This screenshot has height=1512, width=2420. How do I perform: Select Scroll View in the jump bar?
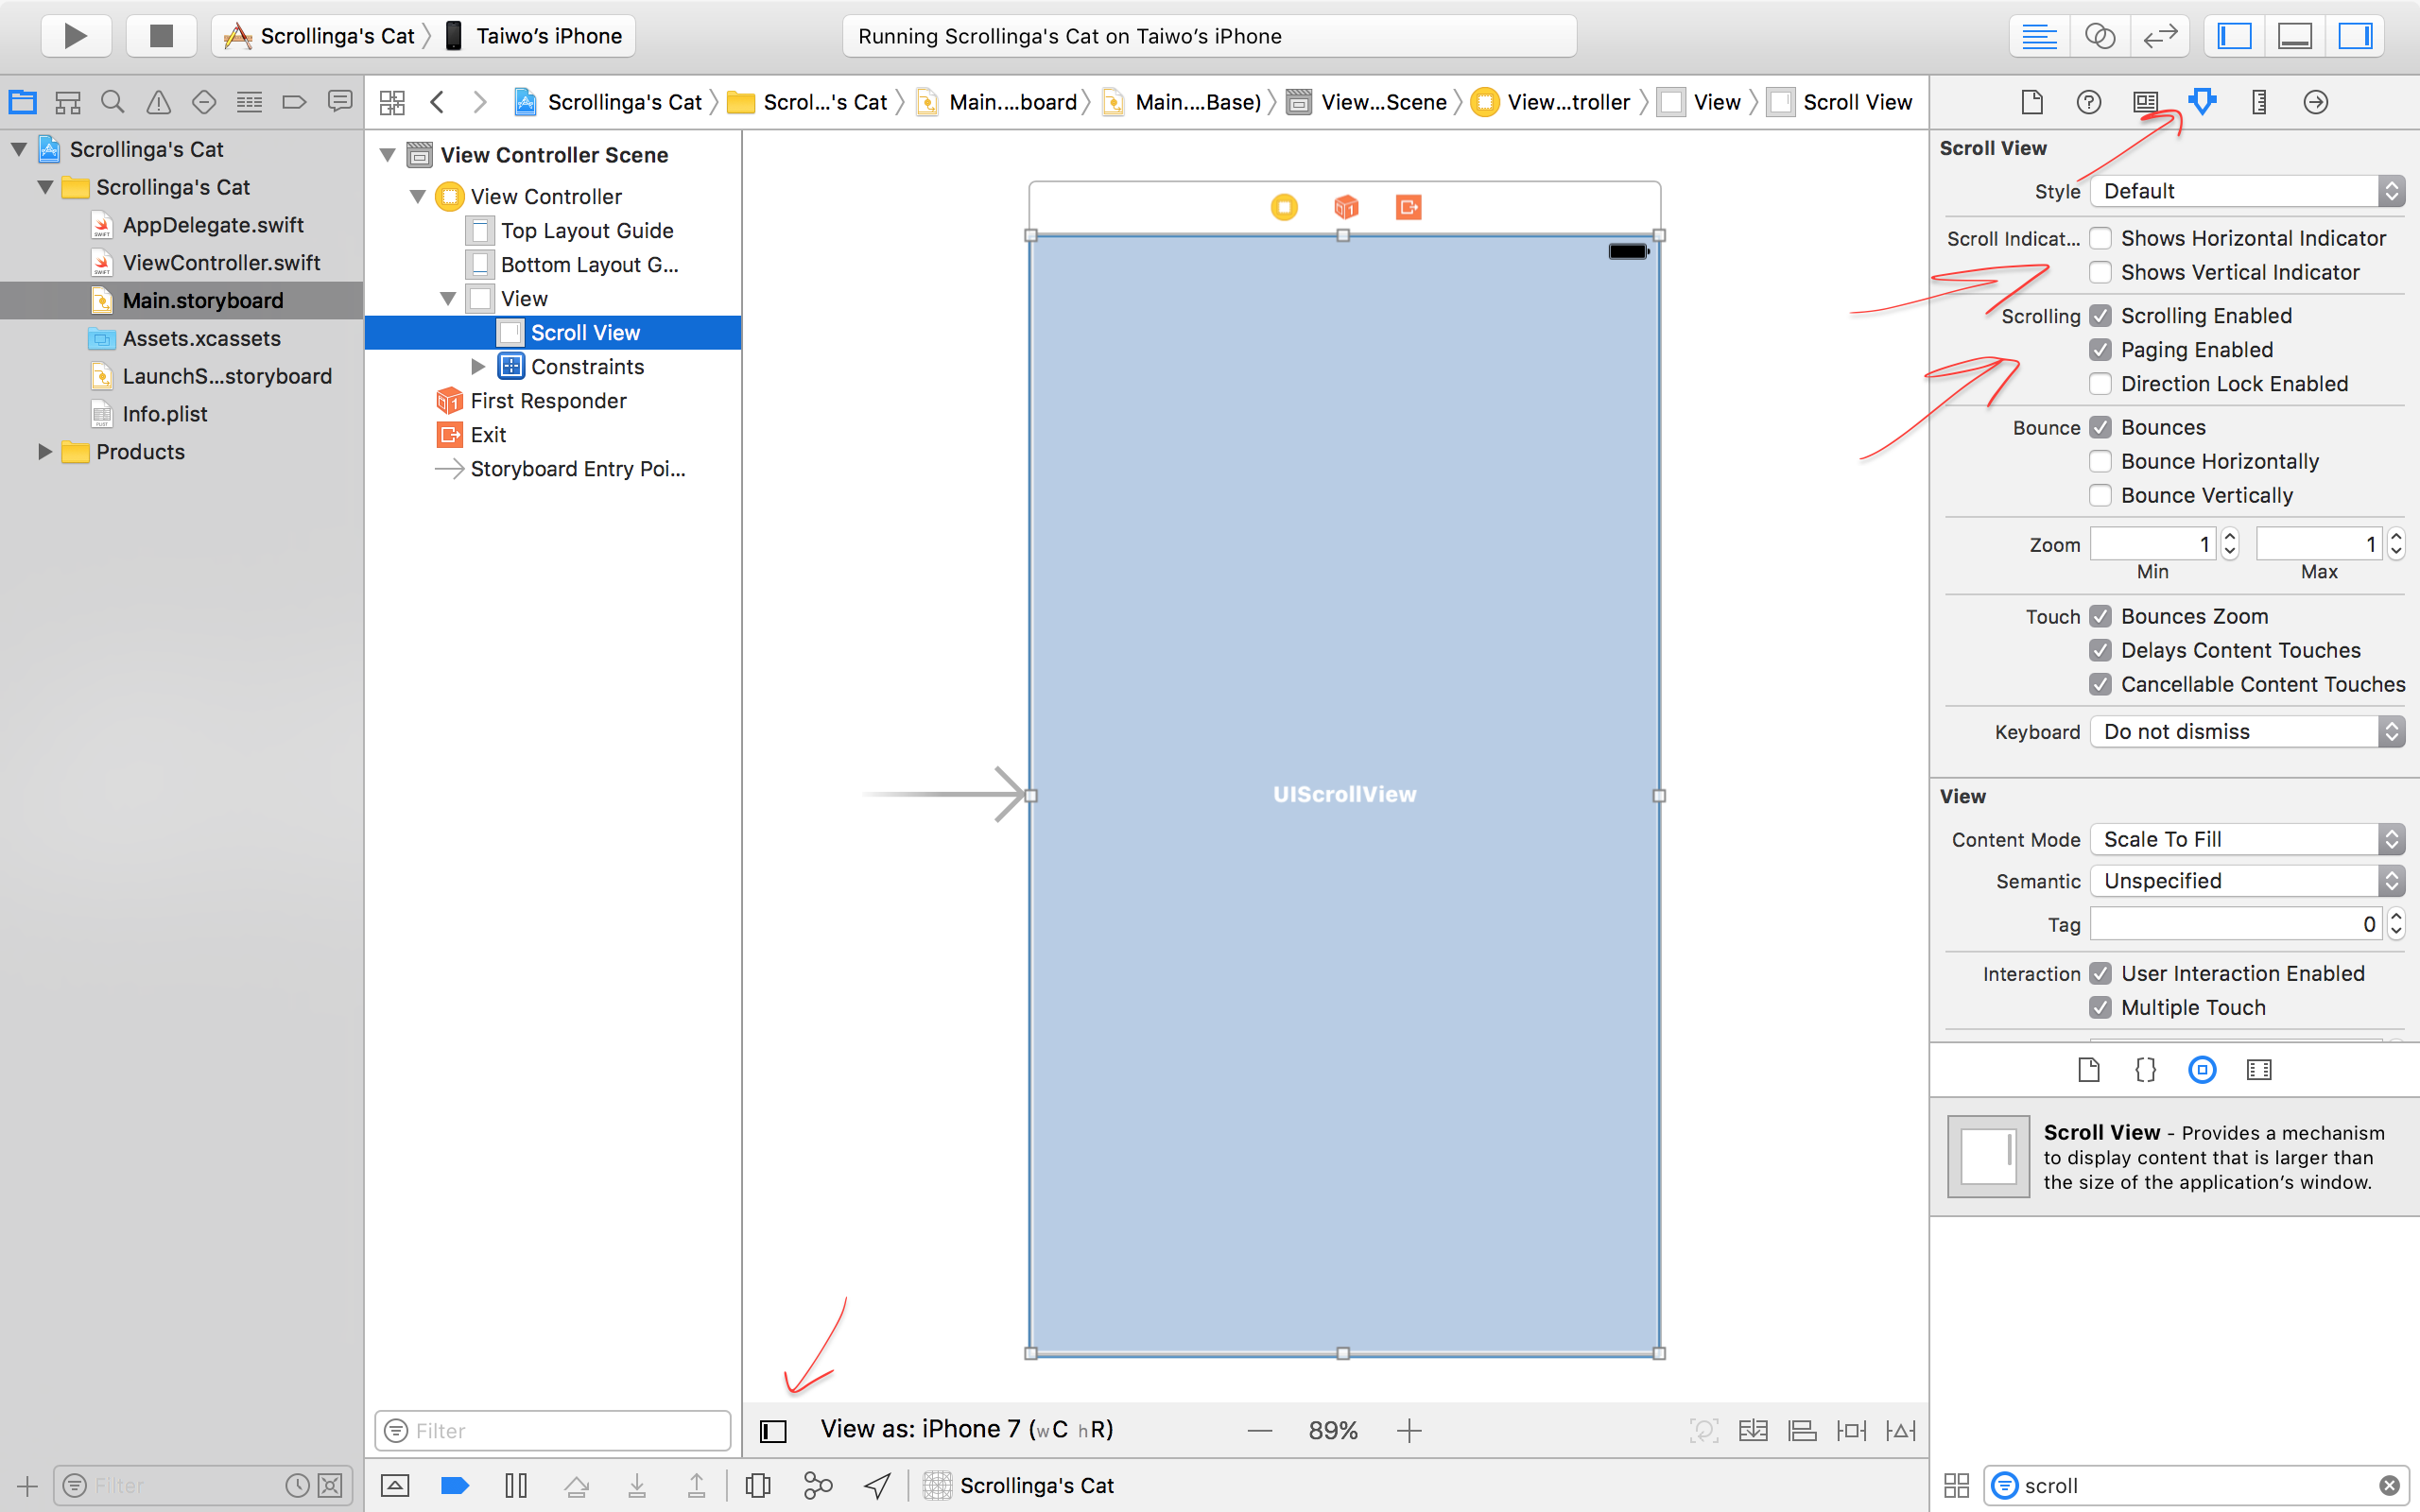1856,102
